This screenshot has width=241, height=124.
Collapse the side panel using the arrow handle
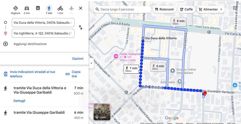click(91, 63)
